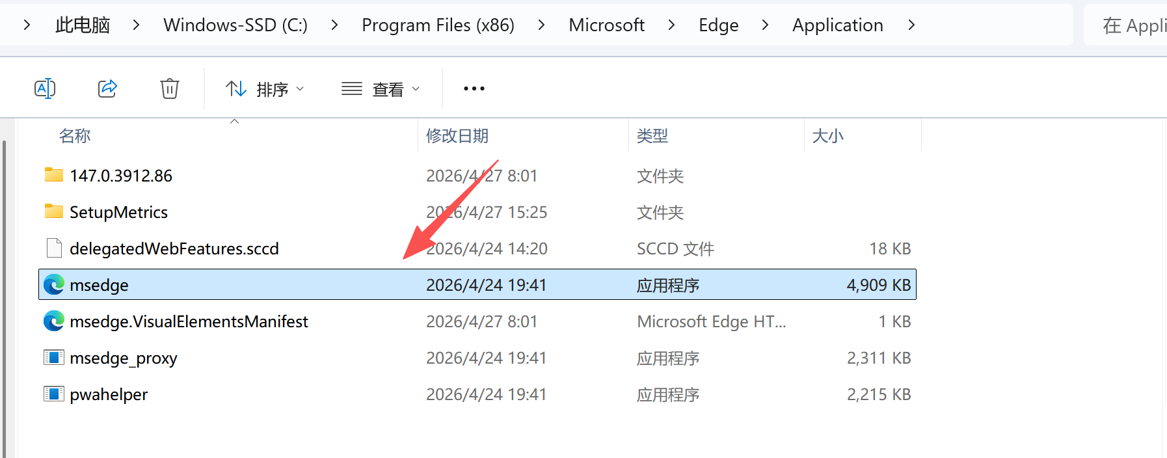Click 文件夹 type in SetupMetrics row
The image size is (1167, 458).
click(x=660, y=212)
